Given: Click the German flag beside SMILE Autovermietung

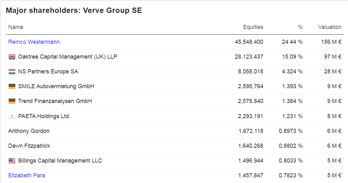Looking at the screenshot, I should click(12, 87).
